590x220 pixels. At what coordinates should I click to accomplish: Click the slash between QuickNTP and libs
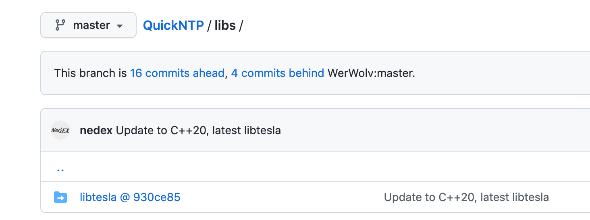pyautogui.click(x=209, y=25)
